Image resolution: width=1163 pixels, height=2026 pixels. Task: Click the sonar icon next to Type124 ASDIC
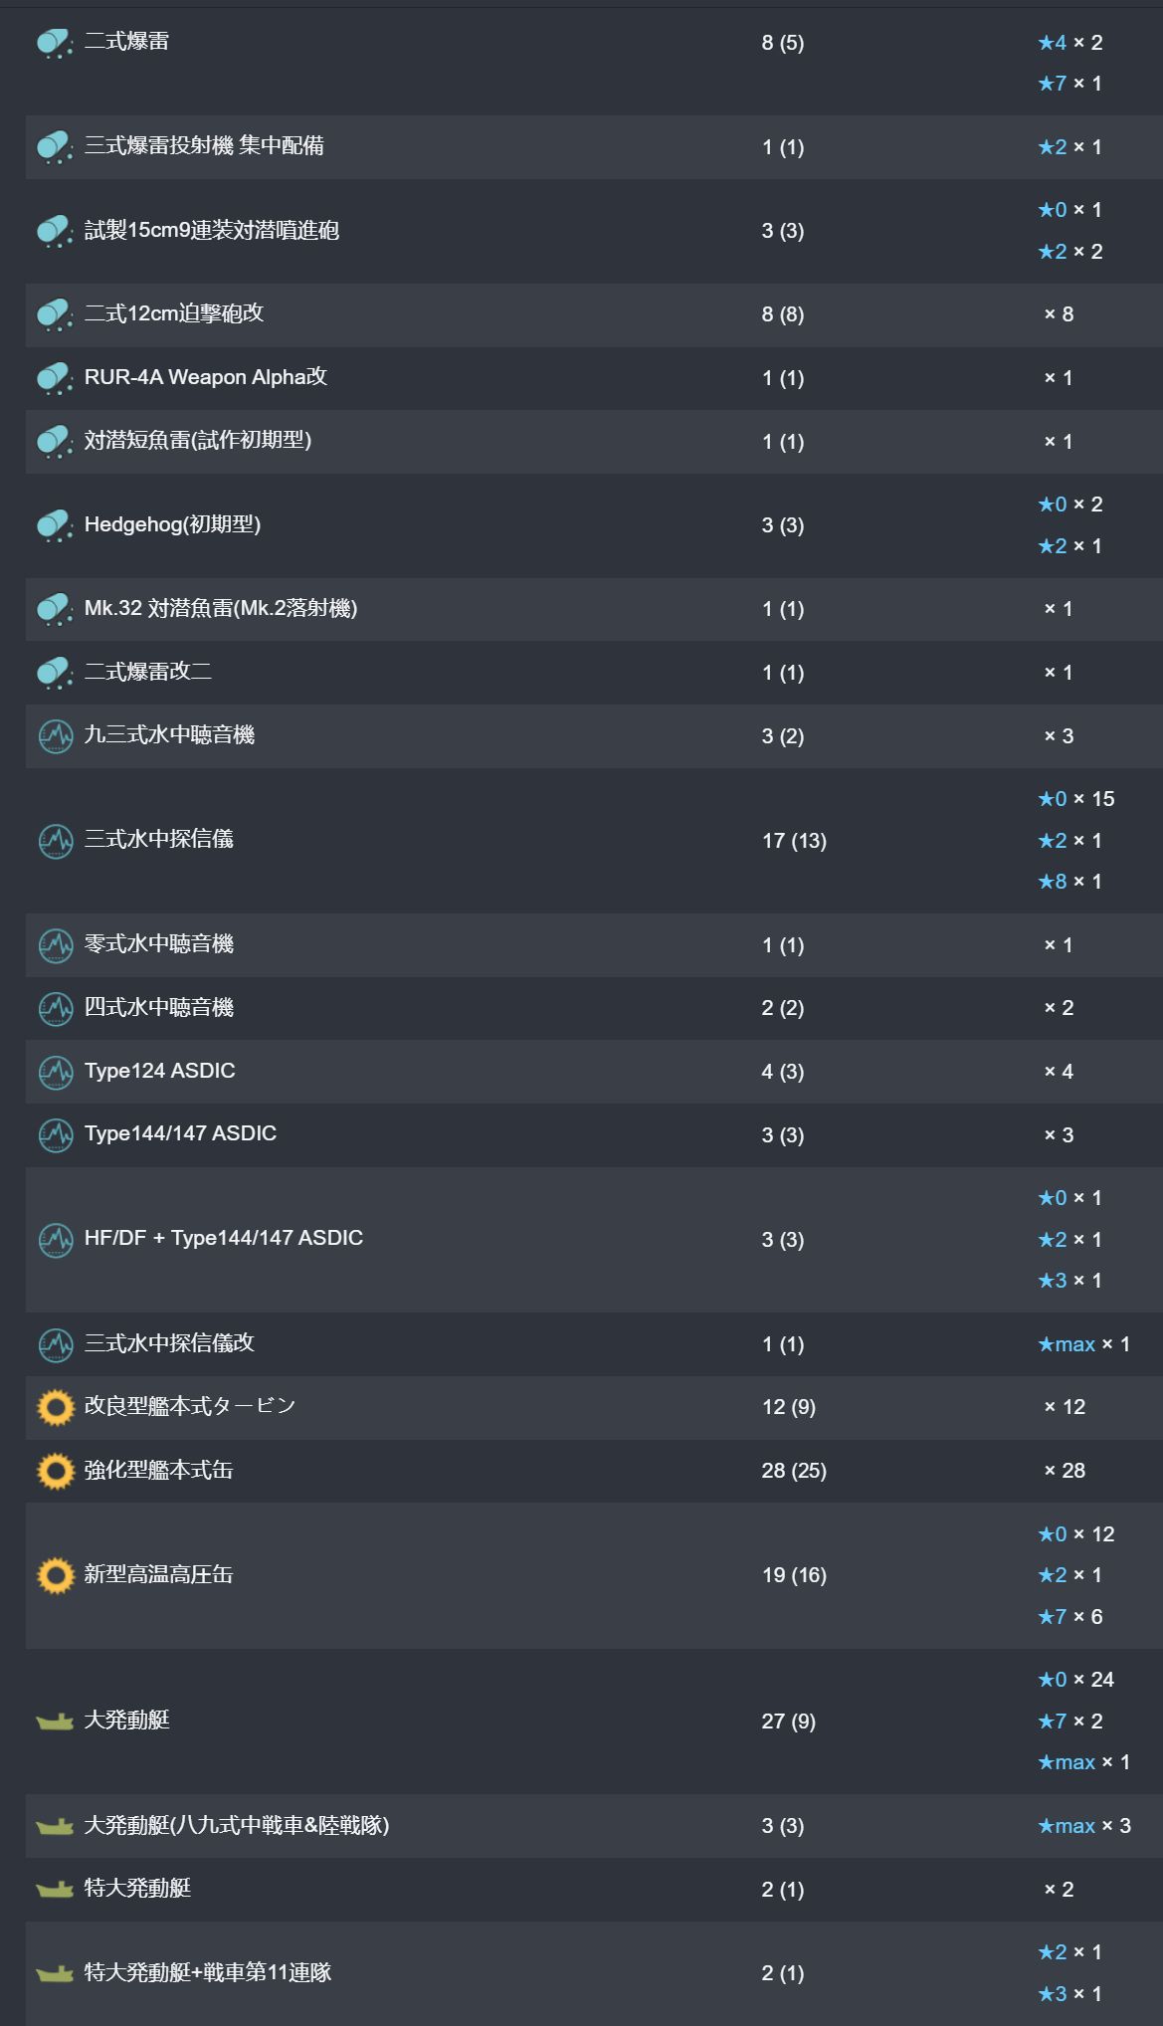click(55, 1071)
